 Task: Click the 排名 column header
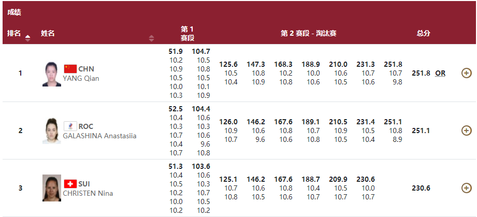point(14,33)
